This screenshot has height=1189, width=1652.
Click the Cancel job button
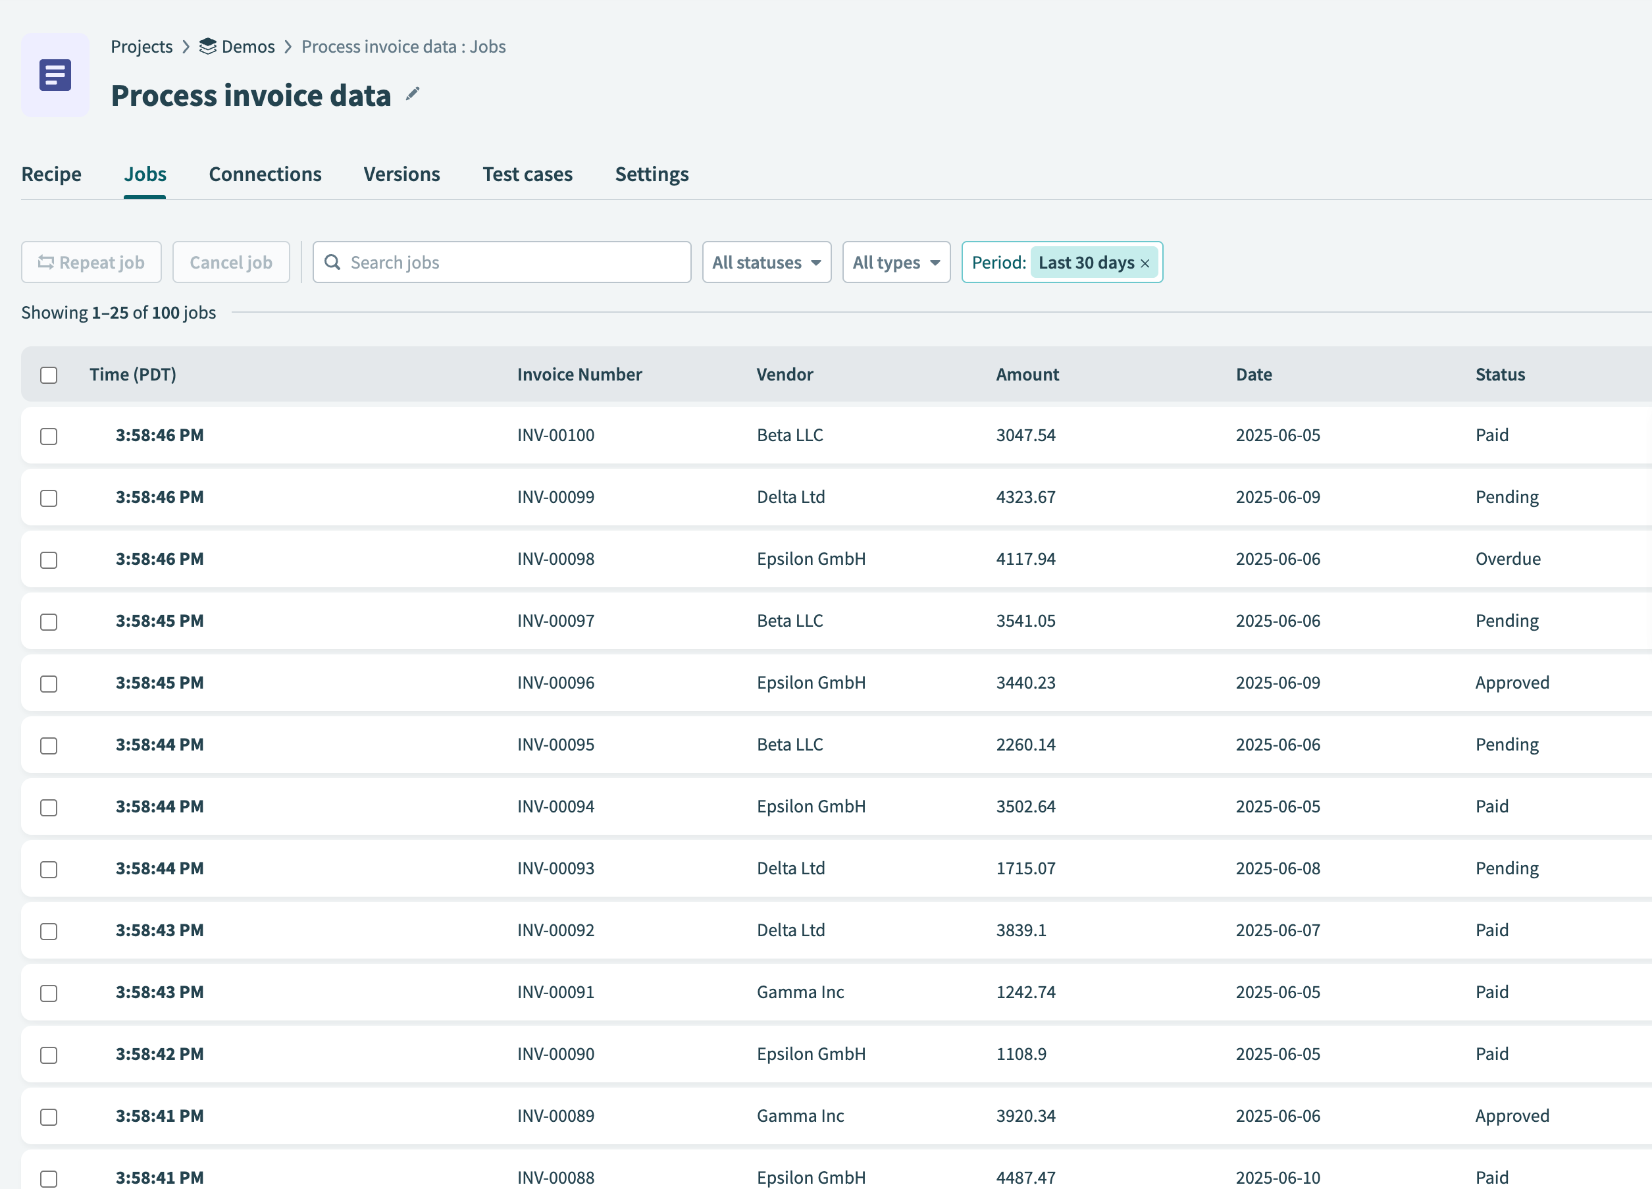[x=231, y=262]
